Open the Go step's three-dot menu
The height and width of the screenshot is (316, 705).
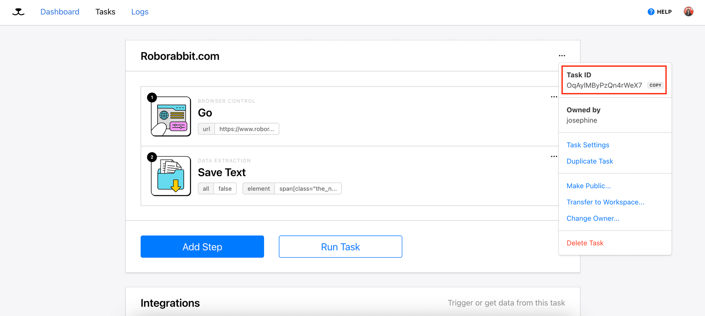(x=554, y=97)
